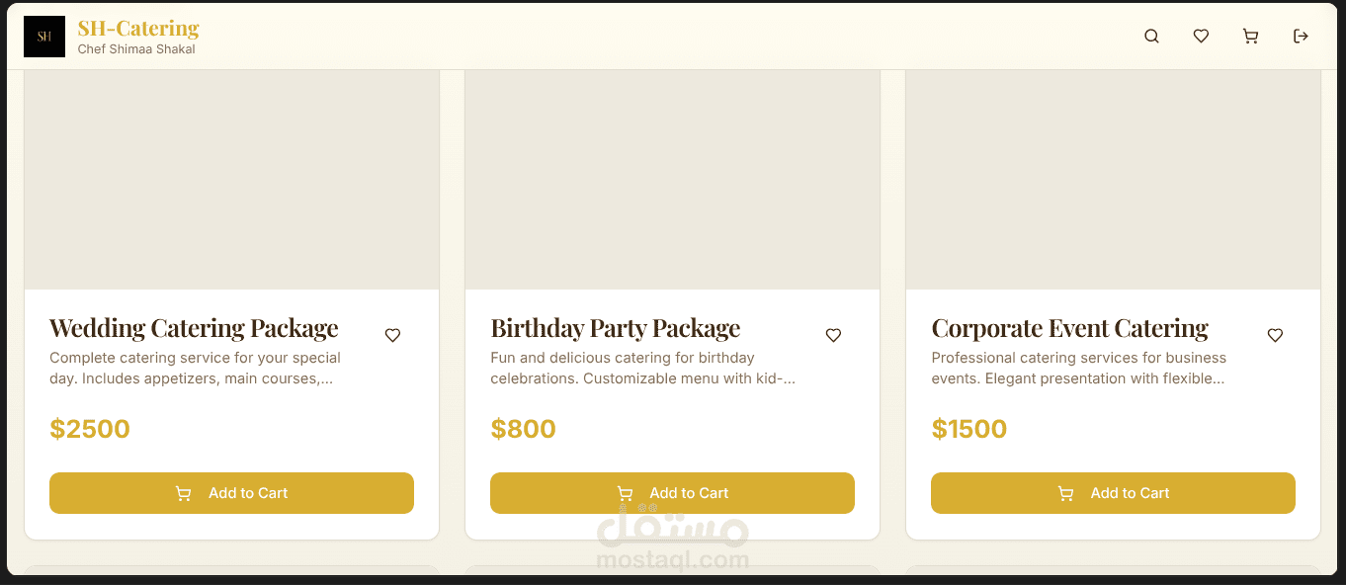Open the Wedding Catering Package title

(194, 328)
